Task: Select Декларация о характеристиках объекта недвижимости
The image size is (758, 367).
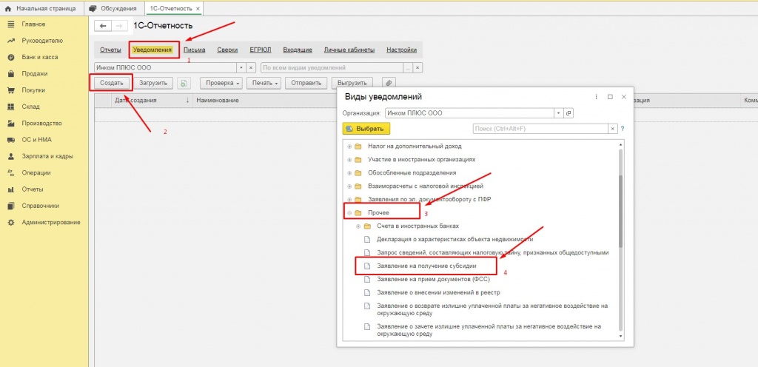Action: 455,239
